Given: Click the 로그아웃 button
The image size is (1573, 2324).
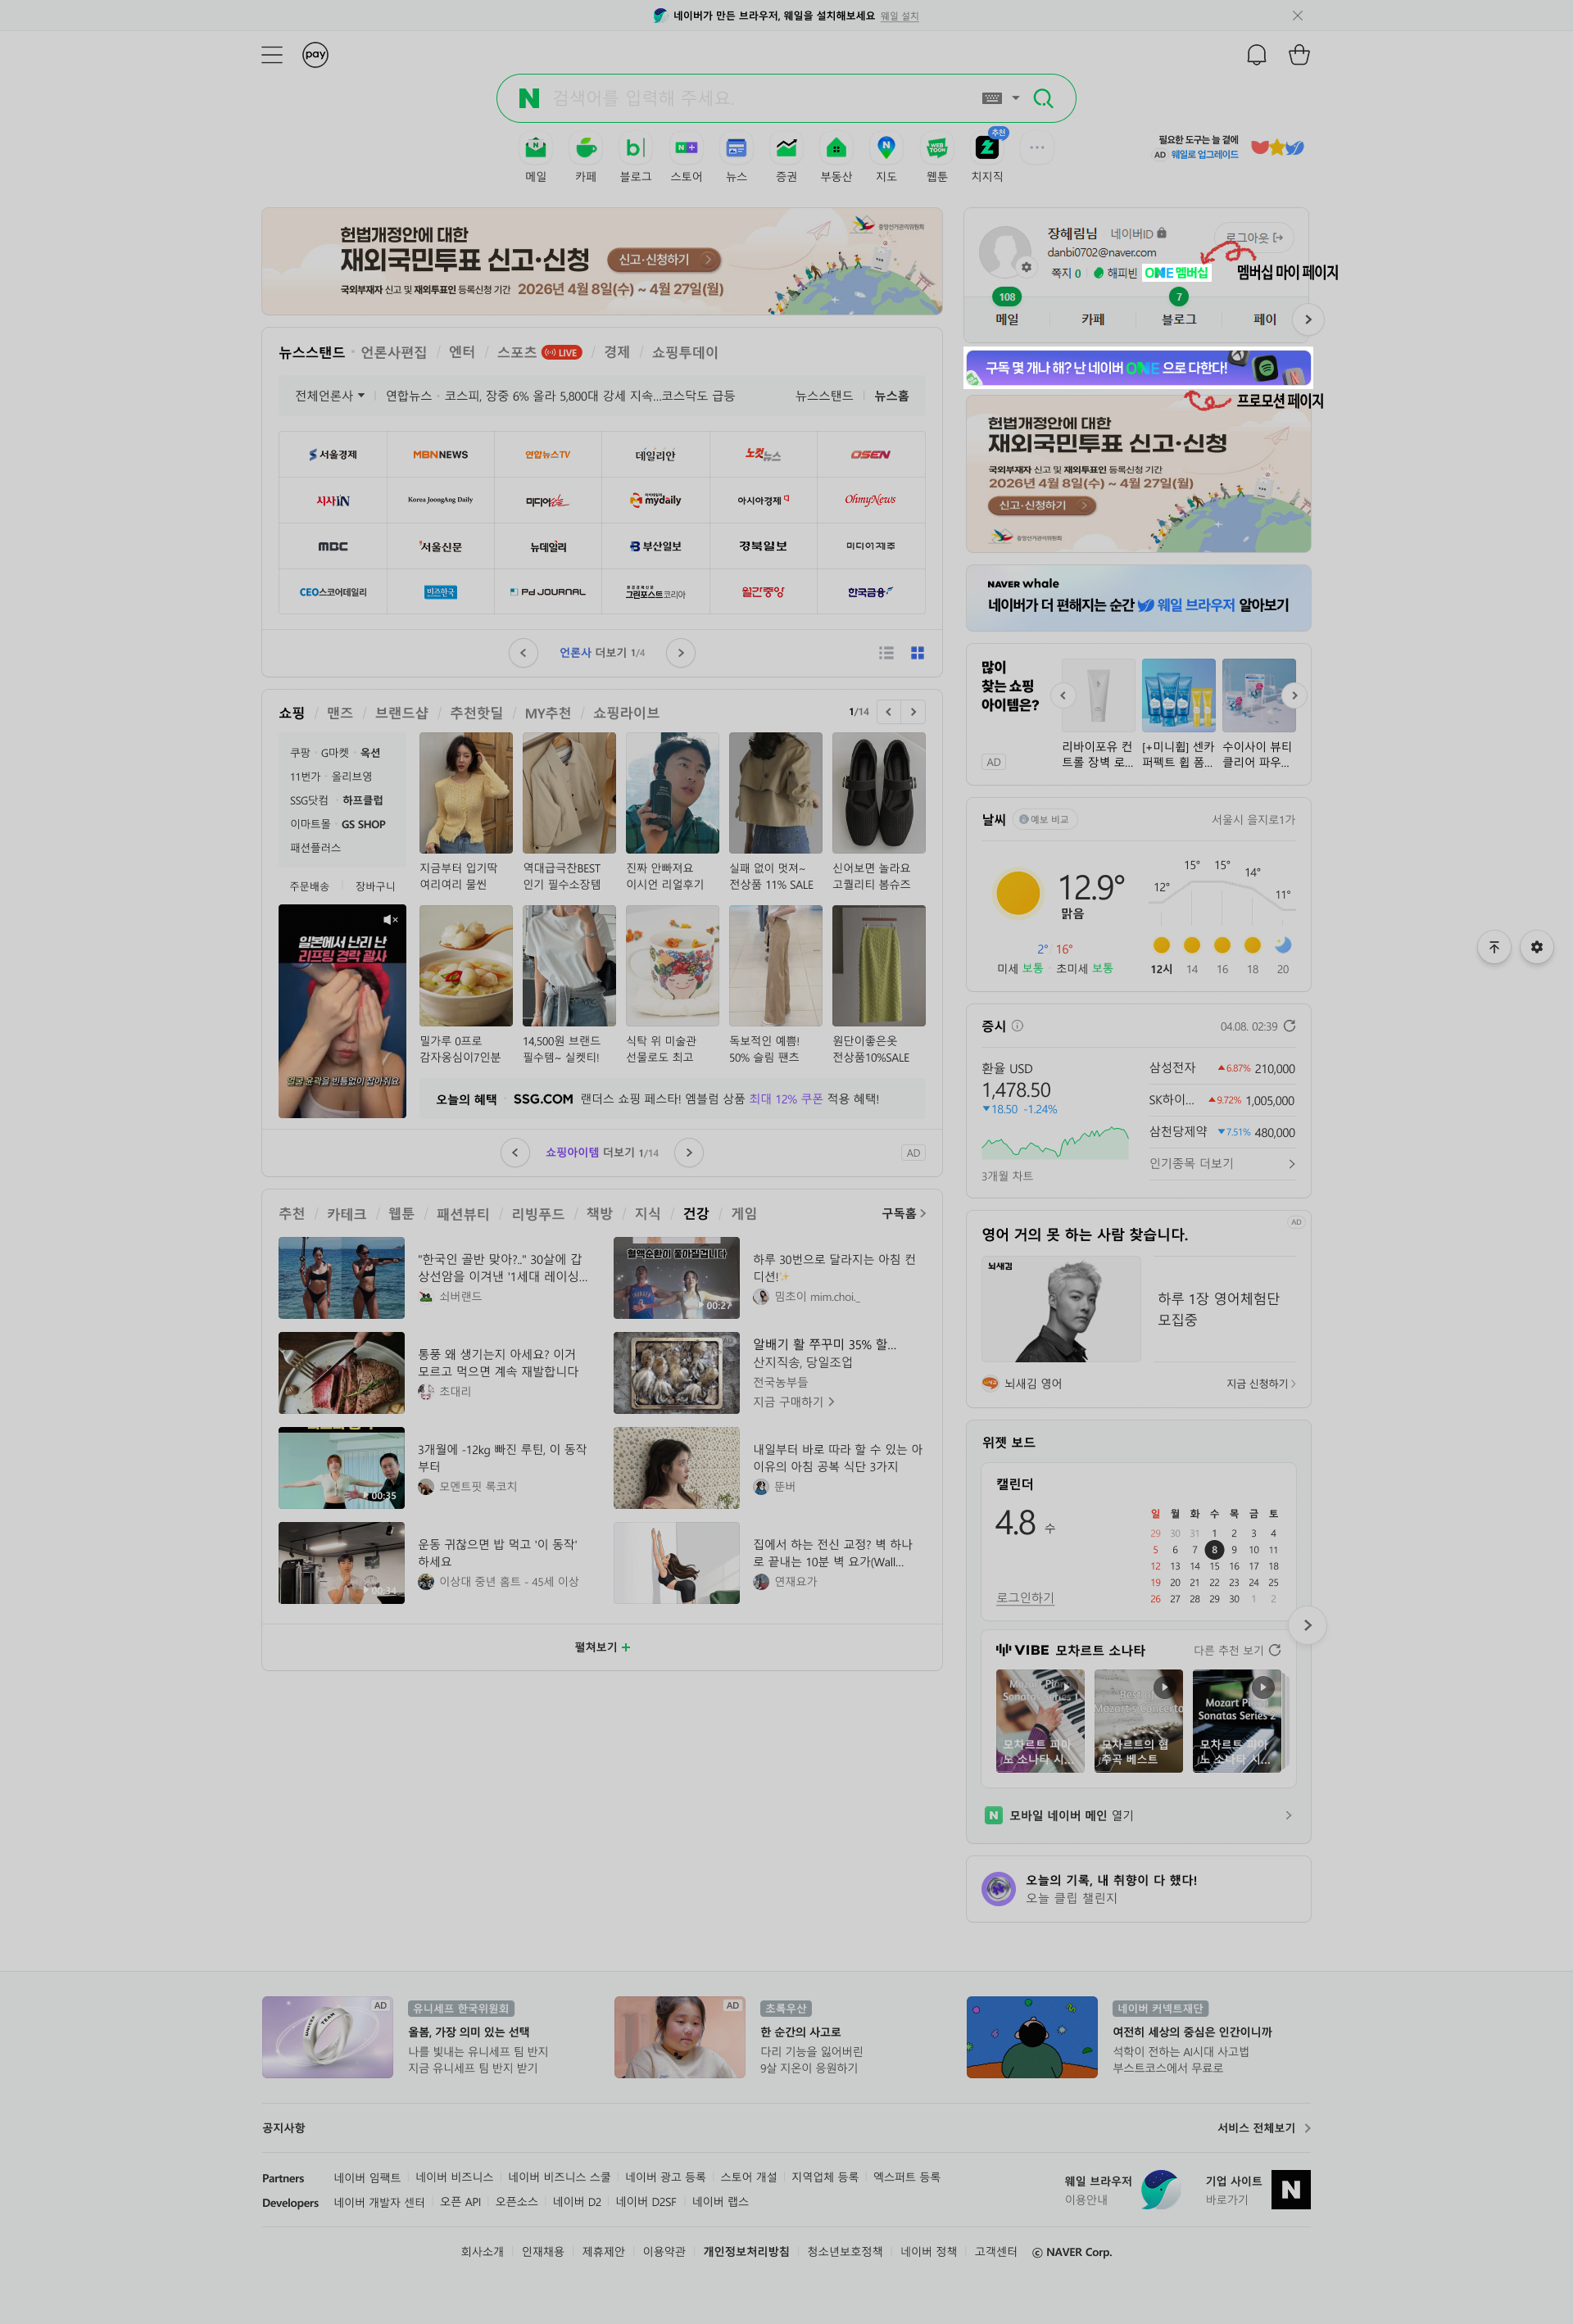Looking at the screenshot, I should coord(1254,238).
